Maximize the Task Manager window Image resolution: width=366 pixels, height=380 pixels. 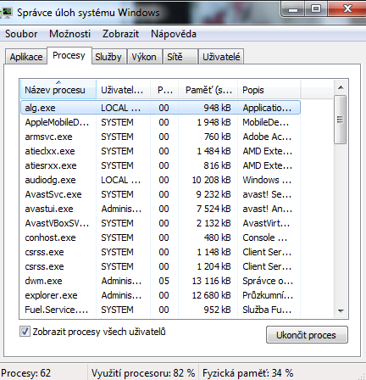coord(316,9)
